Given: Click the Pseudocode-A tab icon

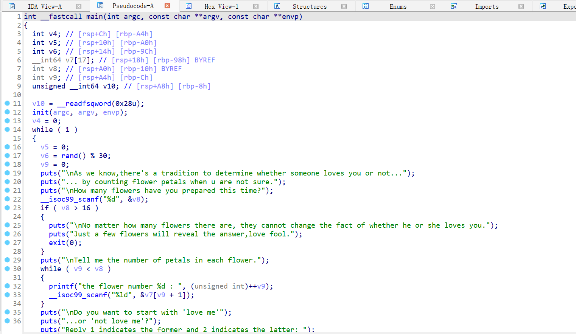Looking at the screenshot, I should click(x=100, y=6).
